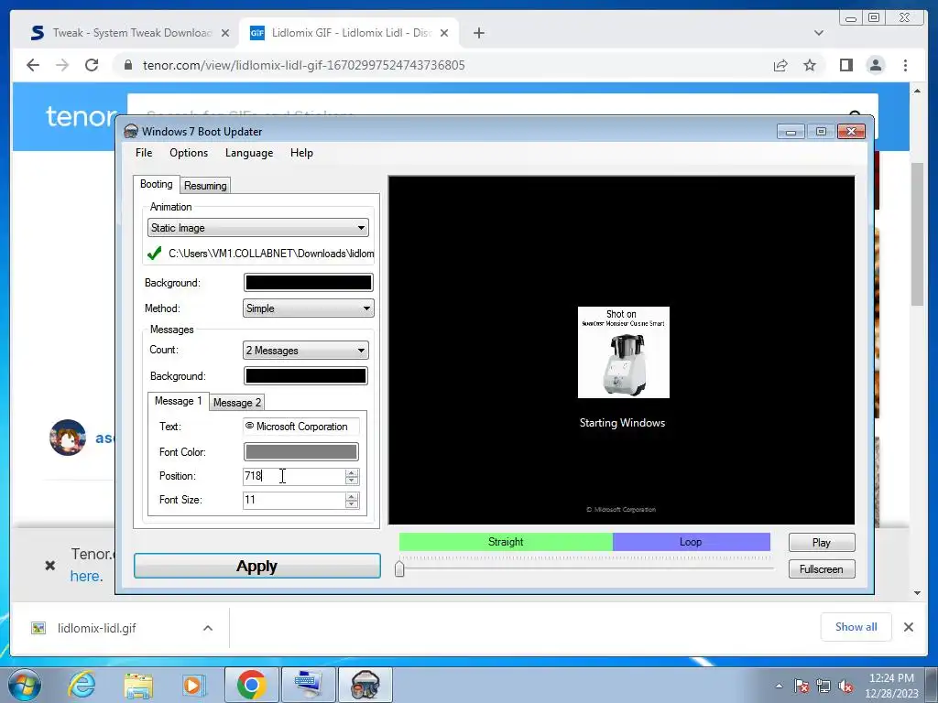Click the Text field with Microsoft Corporation
This screenshot has height=703, width=938.
click(300, 427)
